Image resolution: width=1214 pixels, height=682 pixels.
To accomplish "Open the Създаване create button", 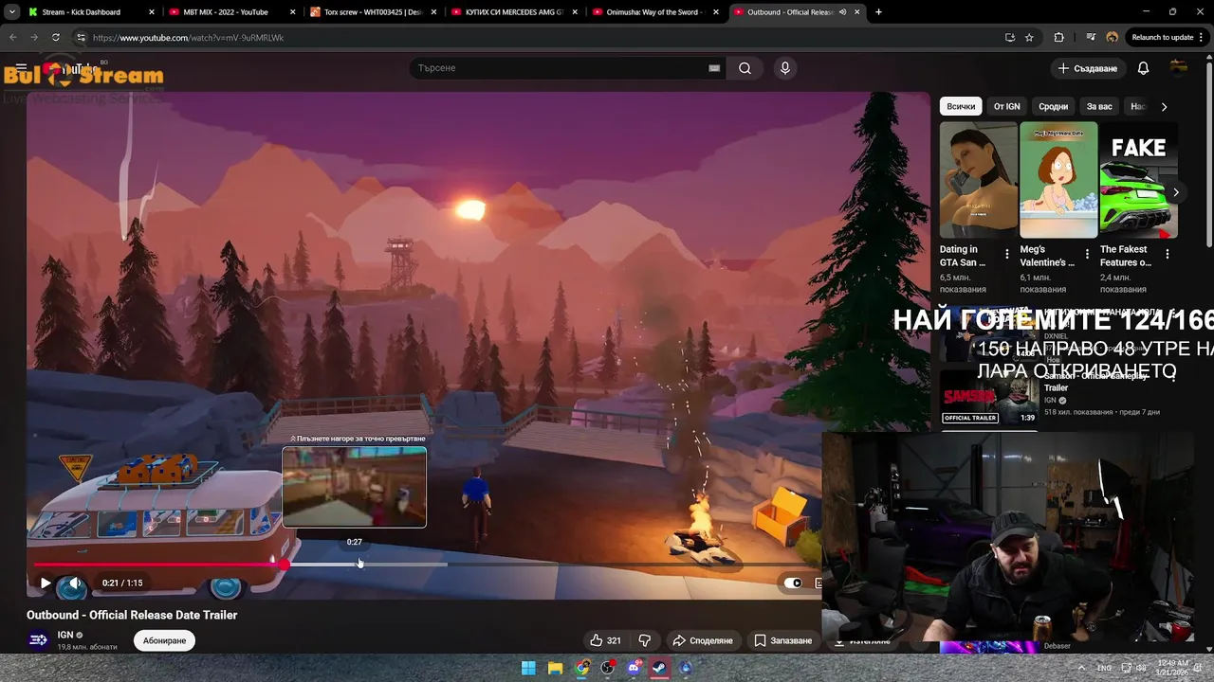I will coord(1088,68).
